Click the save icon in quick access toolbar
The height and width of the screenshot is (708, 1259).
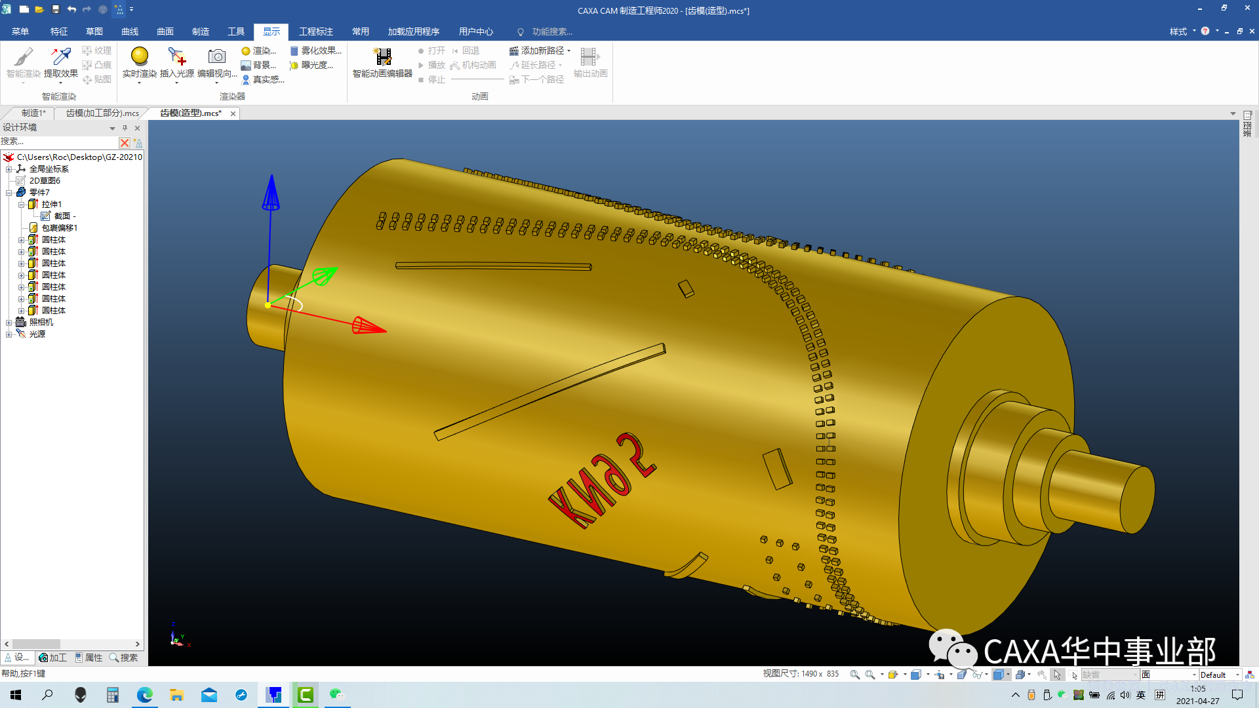pos(56,9)
